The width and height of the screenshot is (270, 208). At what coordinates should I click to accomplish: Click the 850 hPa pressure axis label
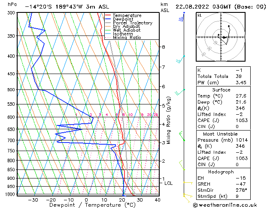click(x=12, y=169)
